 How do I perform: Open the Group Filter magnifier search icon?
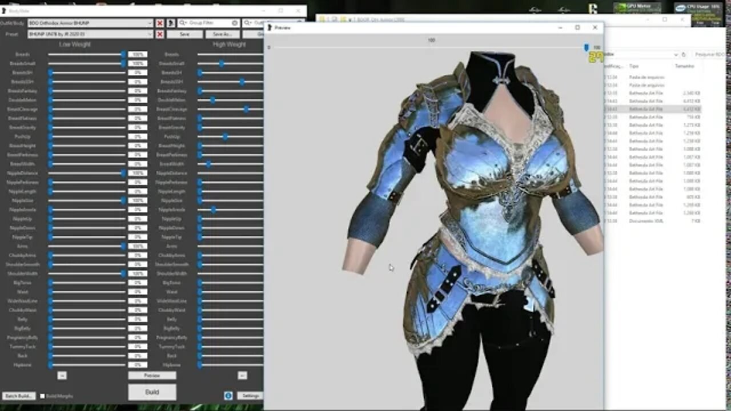[x=183, y=23]
